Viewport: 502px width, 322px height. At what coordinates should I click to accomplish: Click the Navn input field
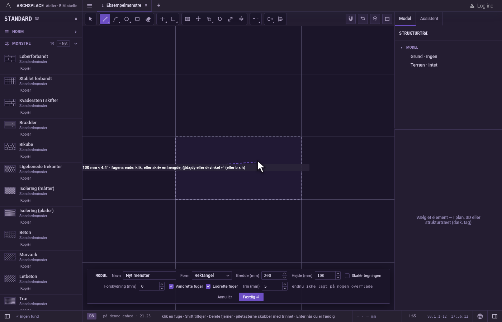(150, 275)
